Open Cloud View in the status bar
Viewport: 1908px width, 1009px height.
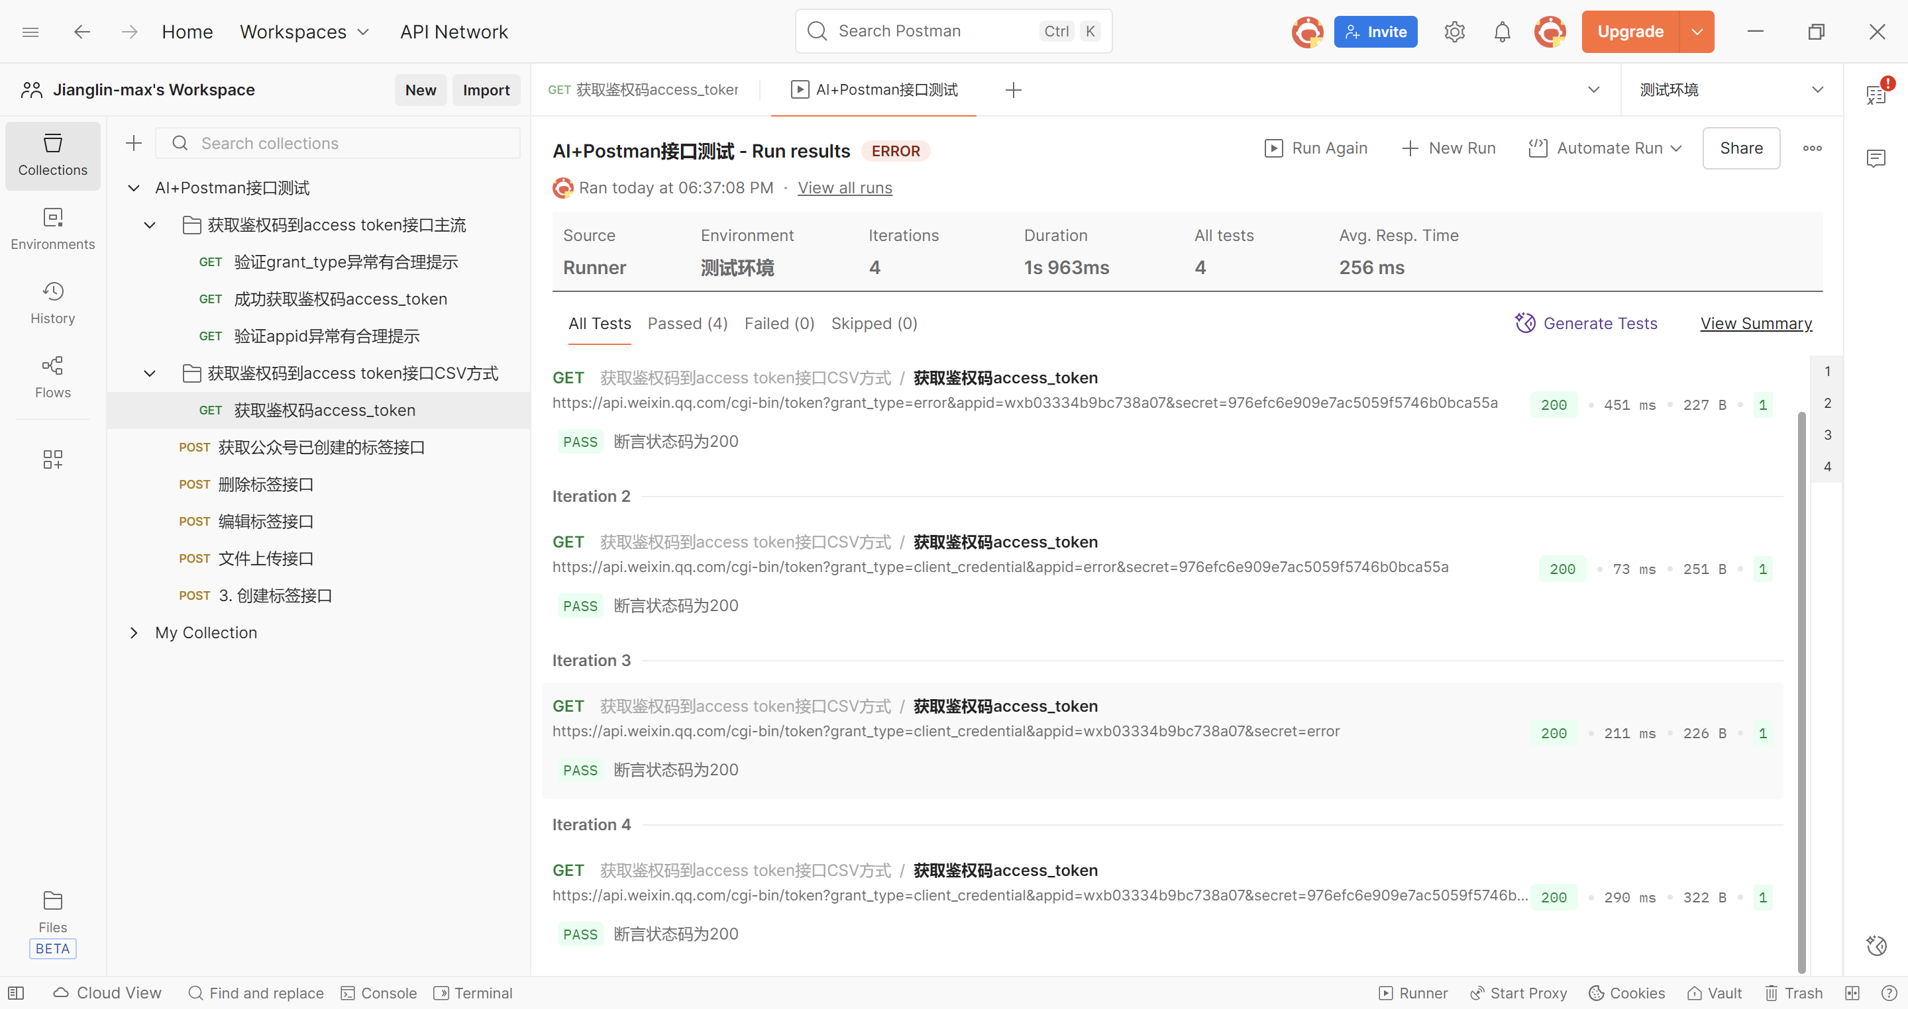point(107,992)
